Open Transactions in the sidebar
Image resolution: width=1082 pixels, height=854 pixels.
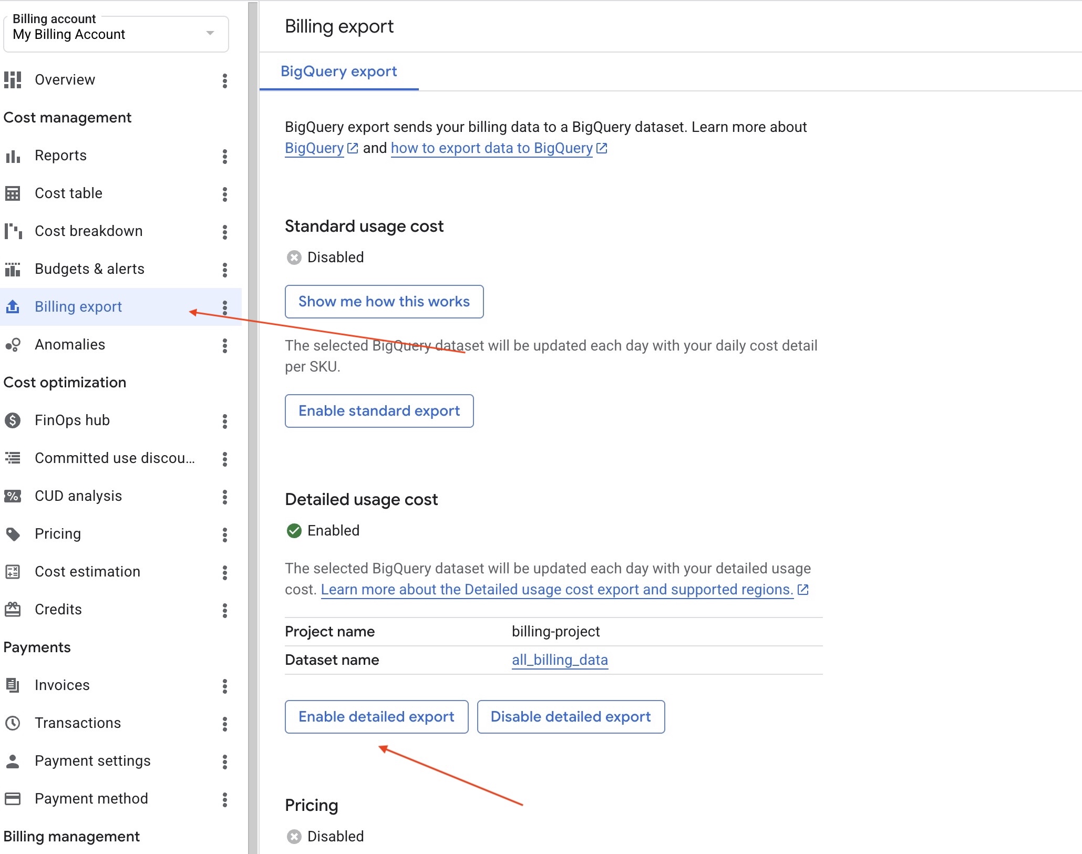(78, 723)
